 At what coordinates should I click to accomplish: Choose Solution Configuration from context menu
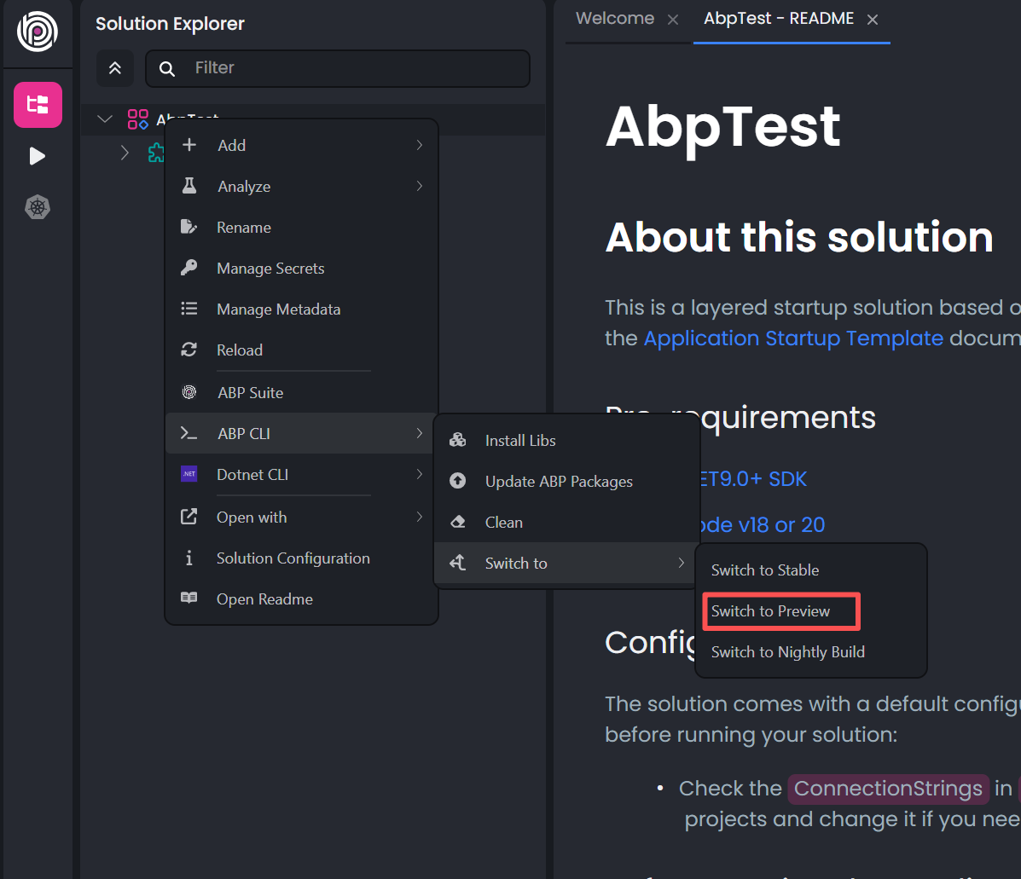pos(293,558)
